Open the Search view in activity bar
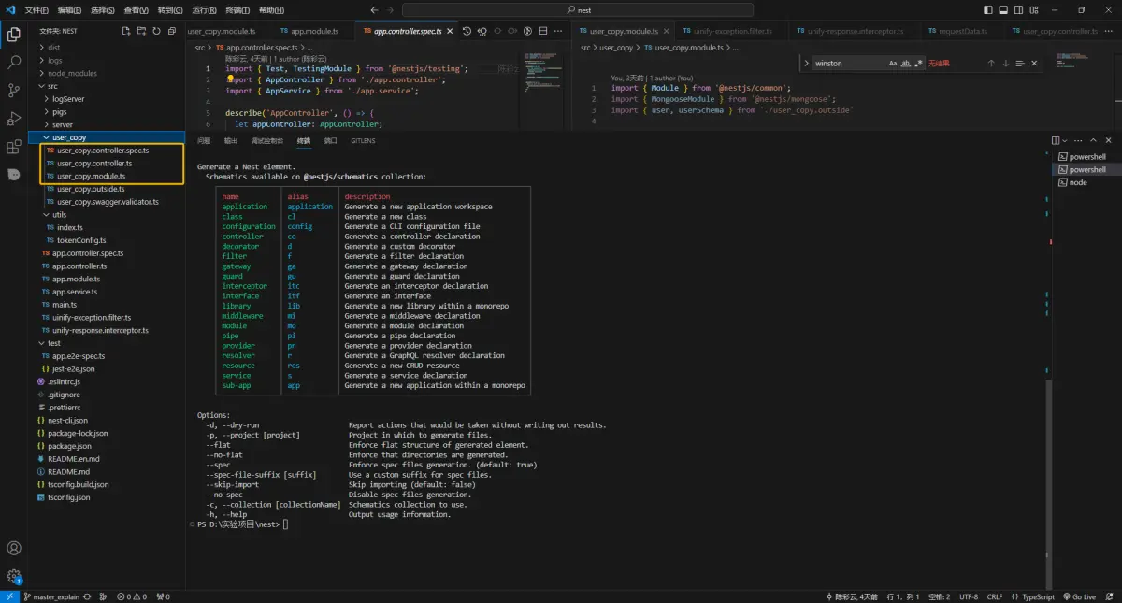Viewport: 1122px width, 603px height. pyautogui.click(x=14, y=63)
